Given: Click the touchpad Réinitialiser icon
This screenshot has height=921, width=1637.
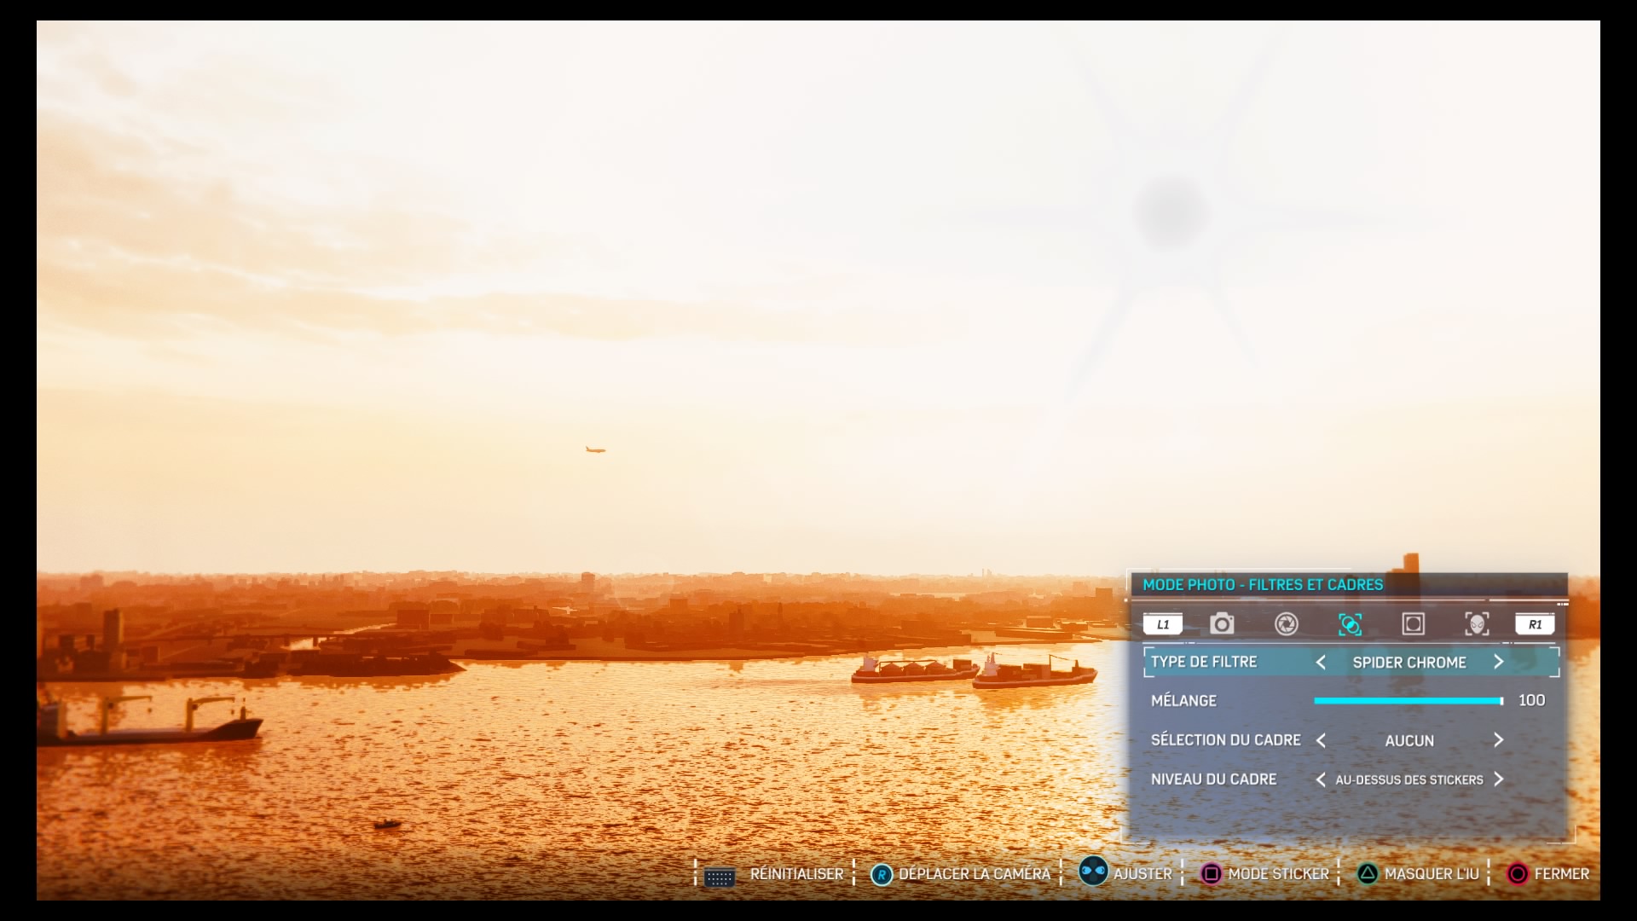Looking at the screenshot, I should tap(720, 877).
